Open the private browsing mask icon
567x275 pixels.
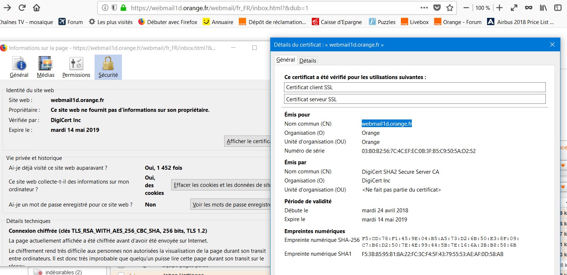point(528,8)
